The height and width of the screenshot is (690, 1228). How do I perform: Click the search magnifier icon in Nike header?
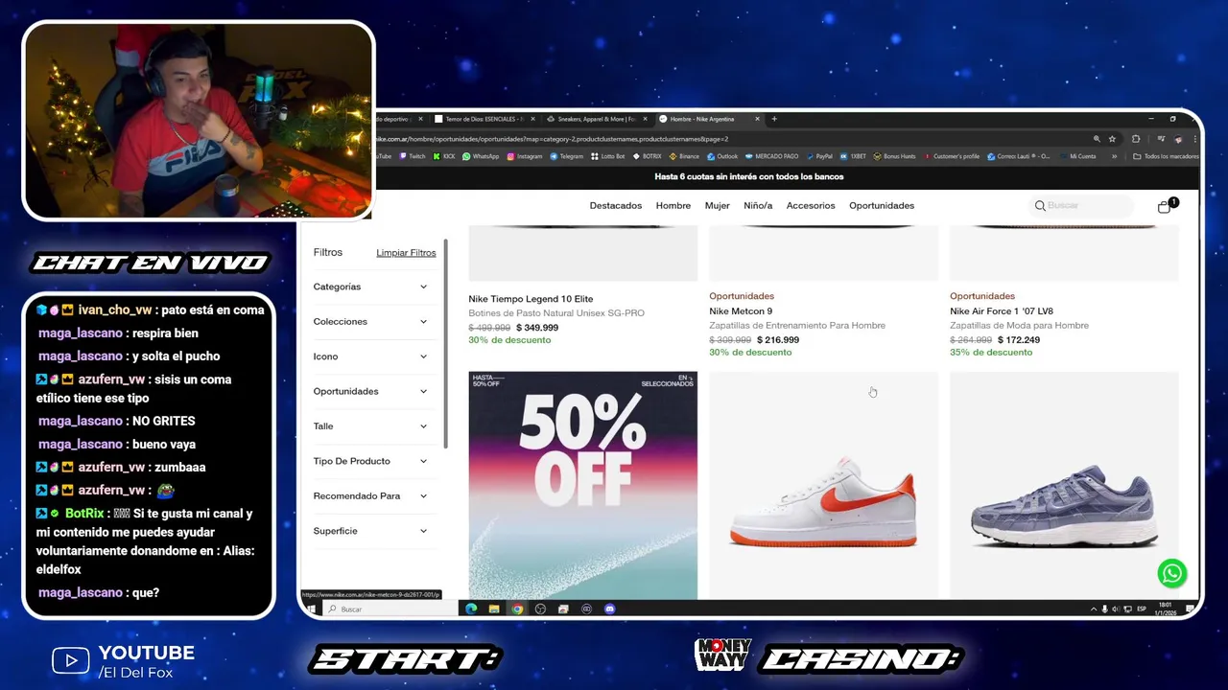[1040, 206]
